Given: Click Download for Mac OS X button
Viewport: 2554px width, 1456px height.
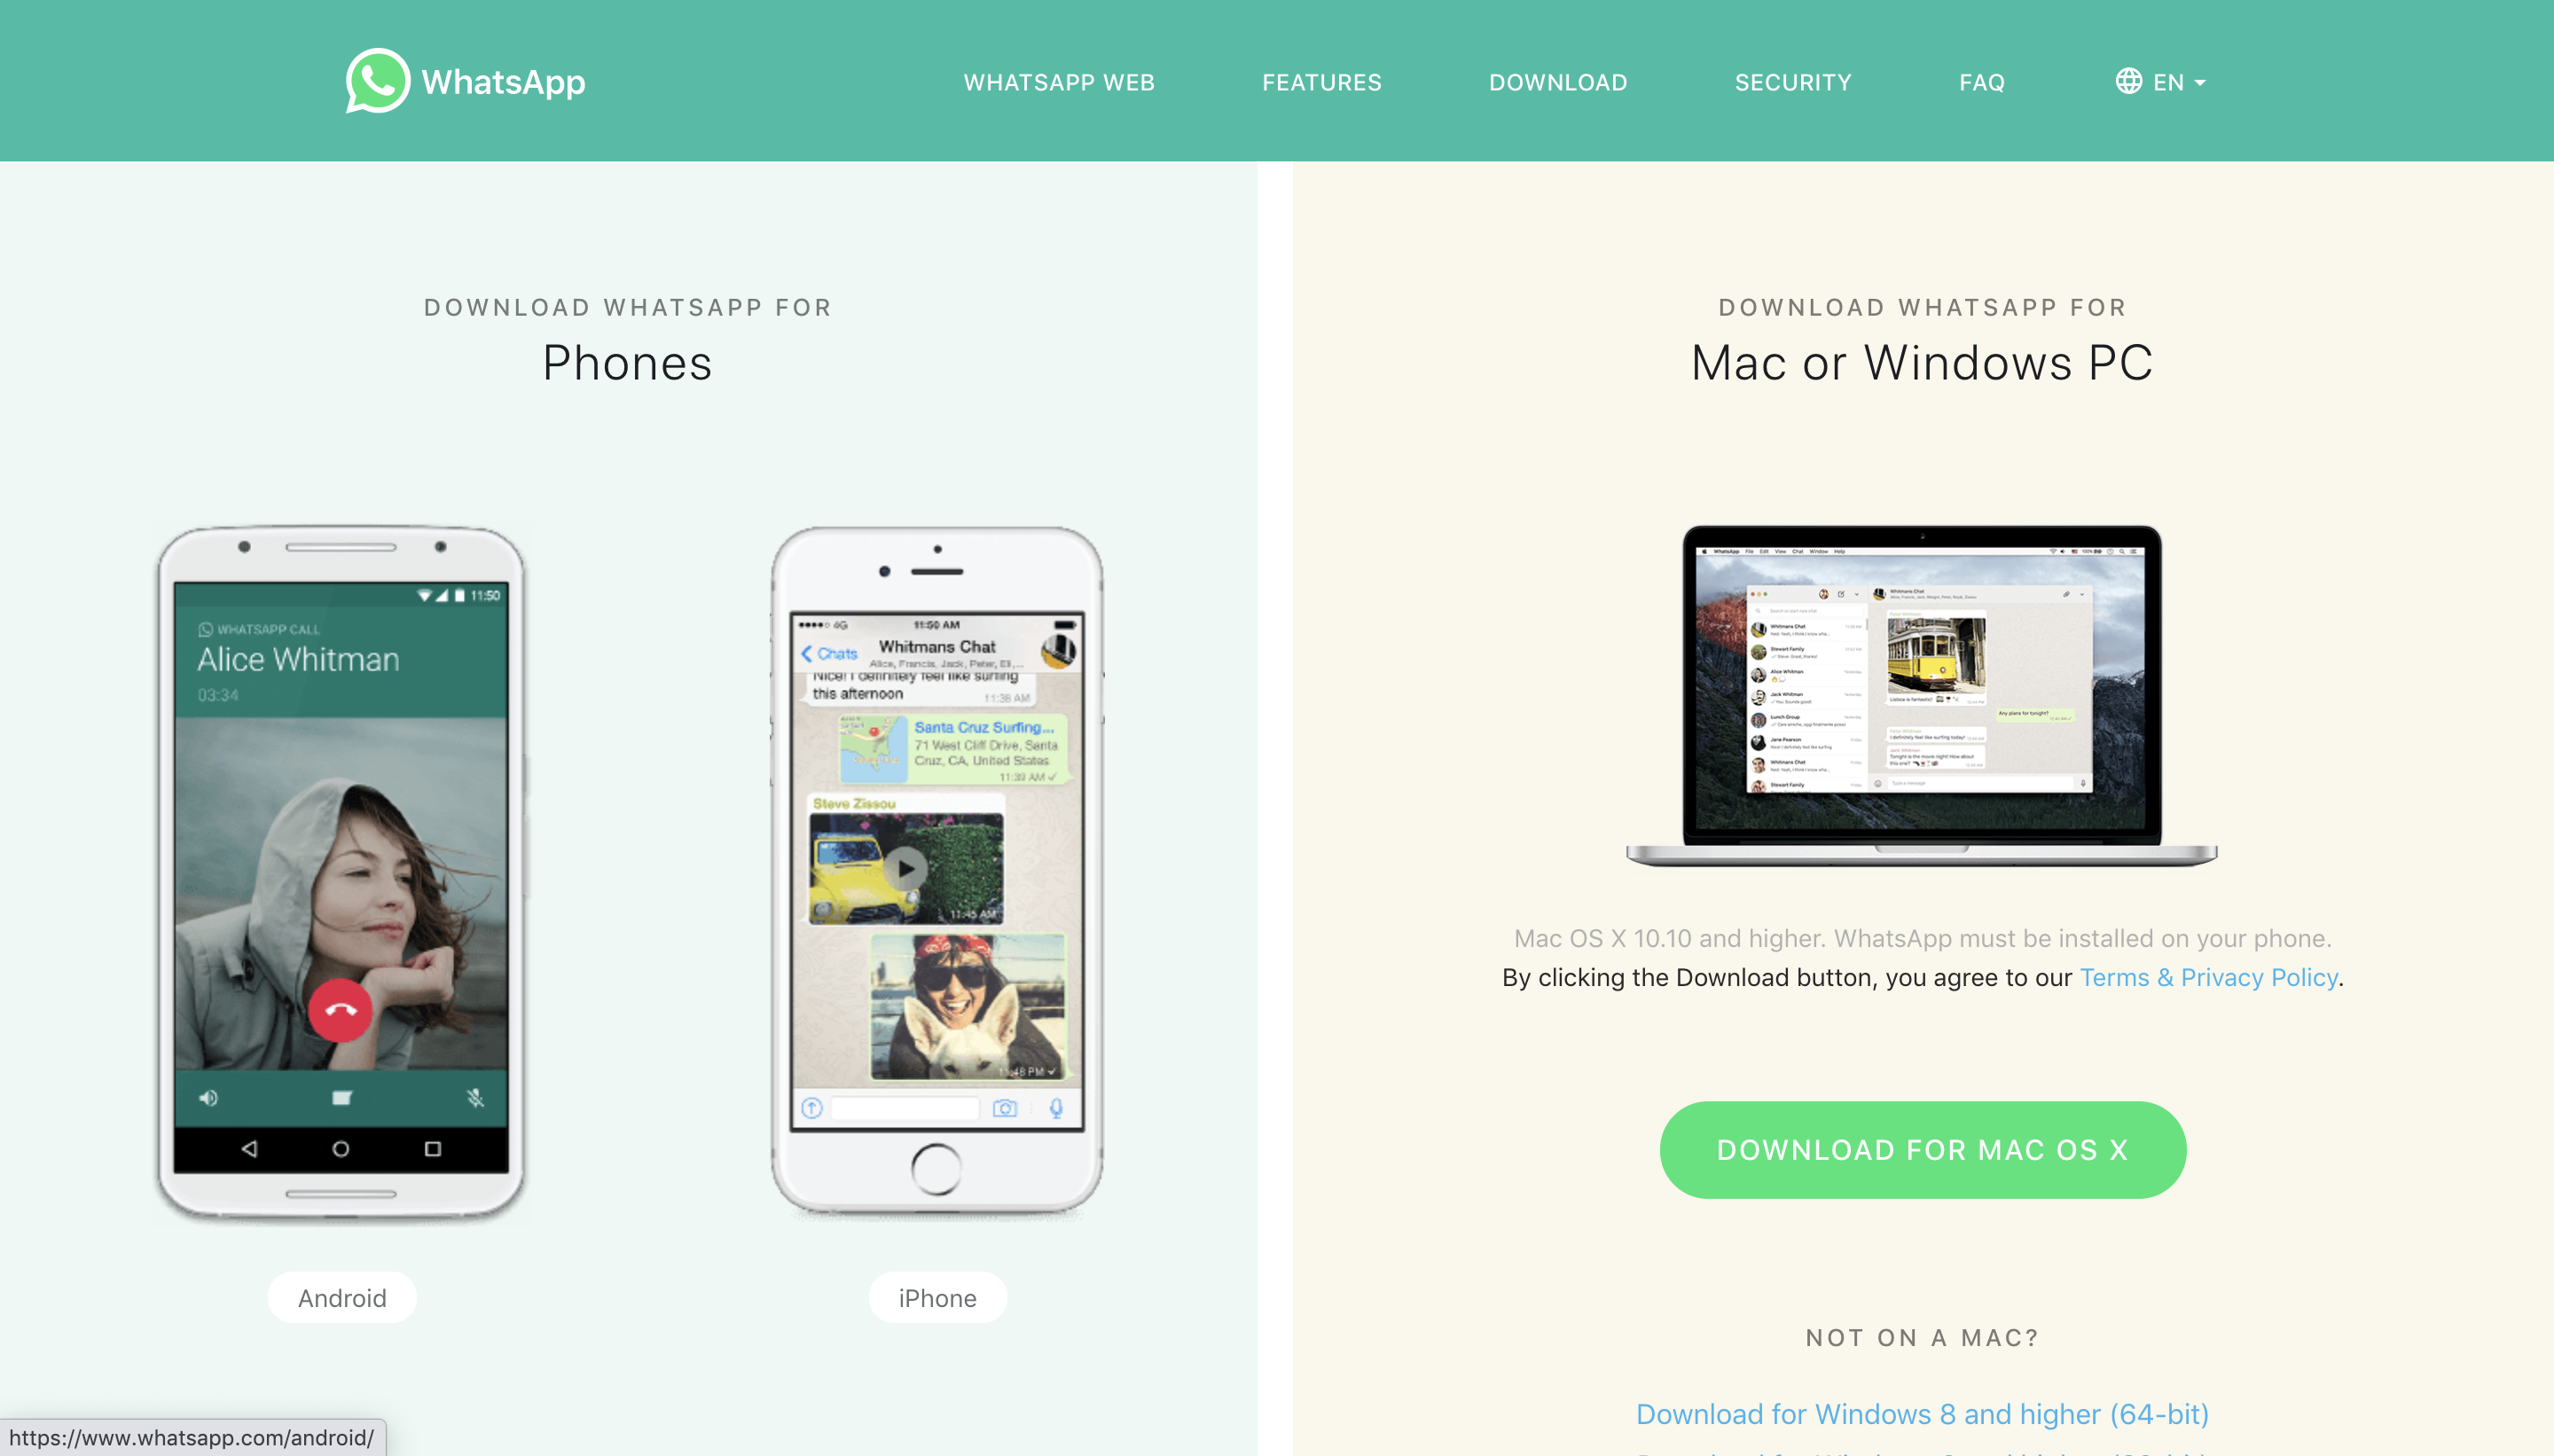Looking at the screenshot, I should pos(1924,1147).
